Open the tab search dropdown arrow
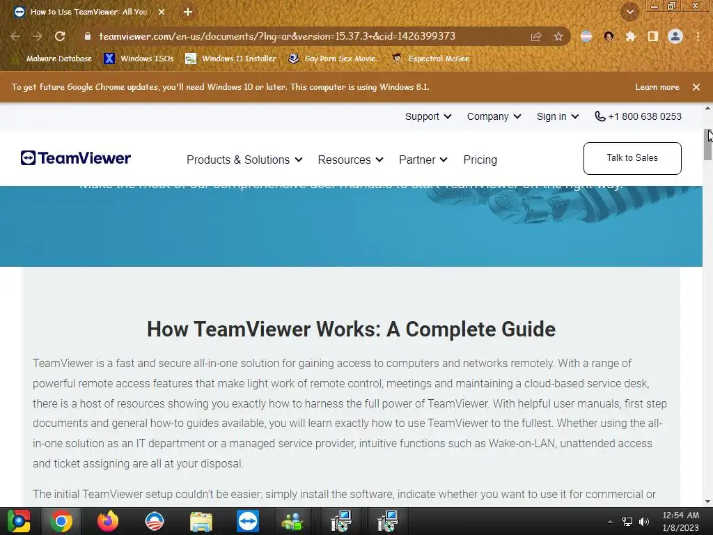Image resolution: width=713 pixels, height=535 pixels. click(630, 13)
